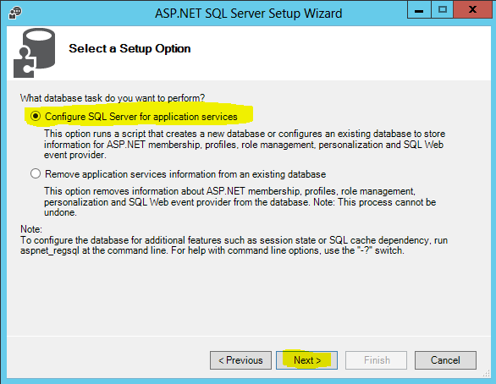Select Configure SQL Server radio button
This screenshot has width=496, height=384.
pos(36,116)
